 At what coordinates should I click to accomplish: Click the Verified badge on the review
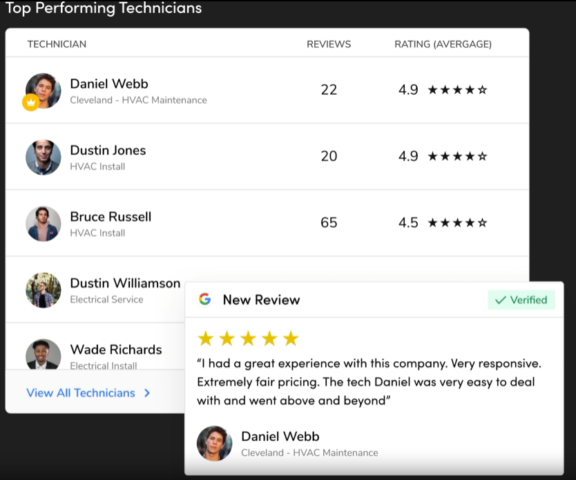521,300
